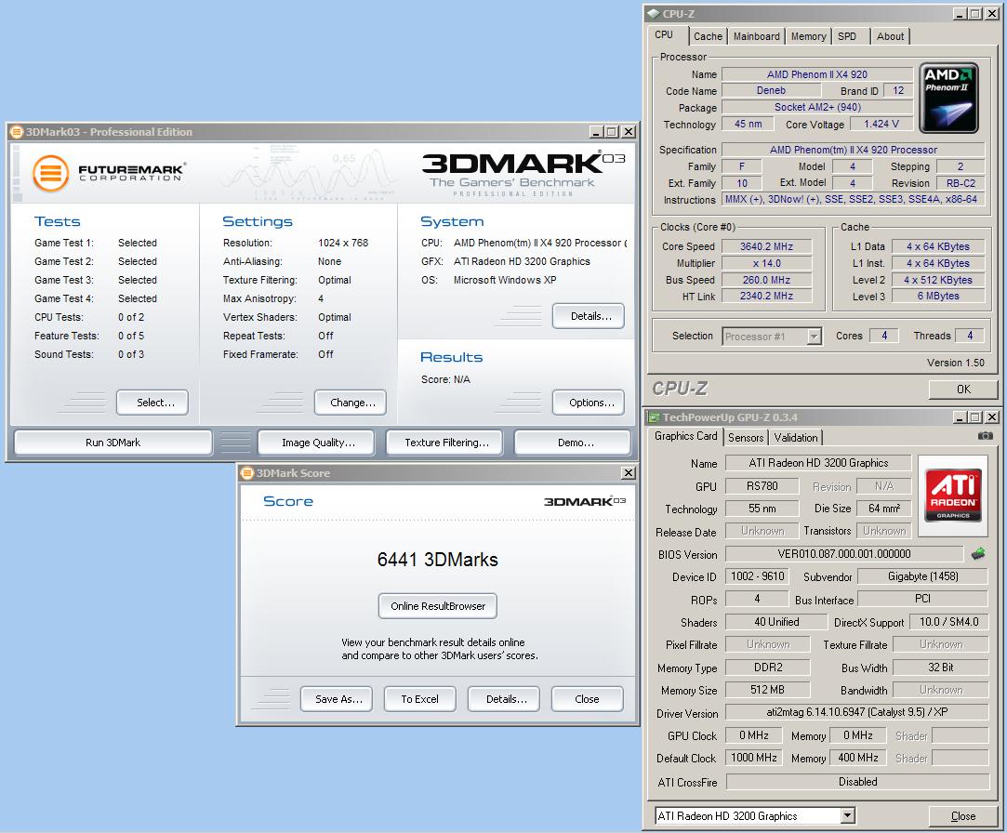Click the Code Name value Deneb
Image resolution: width=1007 pixels, height=833 pixels.
(x=771, y=90)
